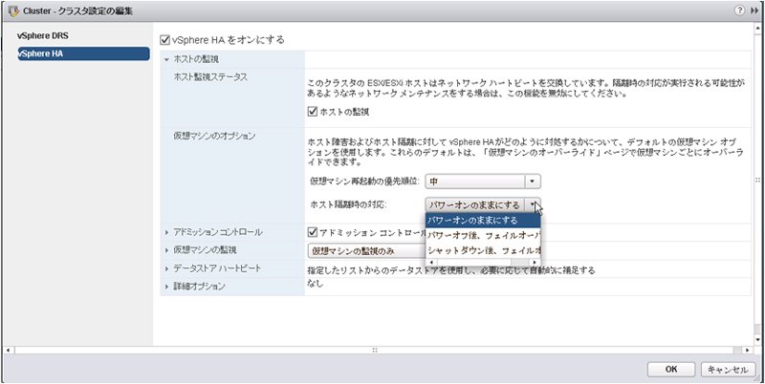Click the double-arrow expand icon in title bar

point(754,11)
